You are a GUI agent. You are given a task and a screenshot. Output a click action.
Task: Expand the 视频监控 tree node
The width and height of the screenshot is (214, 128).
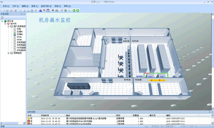(x=9, y=53)
